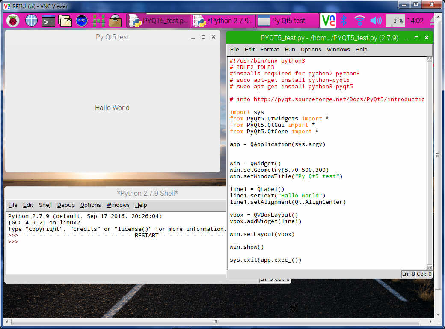The width and height of the screenshot is (445, 329).
Task: Expand the File menu in the editor
Action: pos(234,49)
